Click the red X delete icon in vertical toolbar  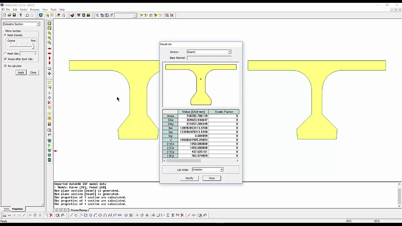(49, 103)
